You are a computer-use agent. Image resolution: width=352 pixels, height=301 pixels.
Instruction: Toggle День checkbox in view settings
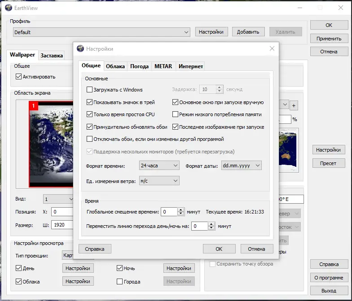tap(19, 268)
